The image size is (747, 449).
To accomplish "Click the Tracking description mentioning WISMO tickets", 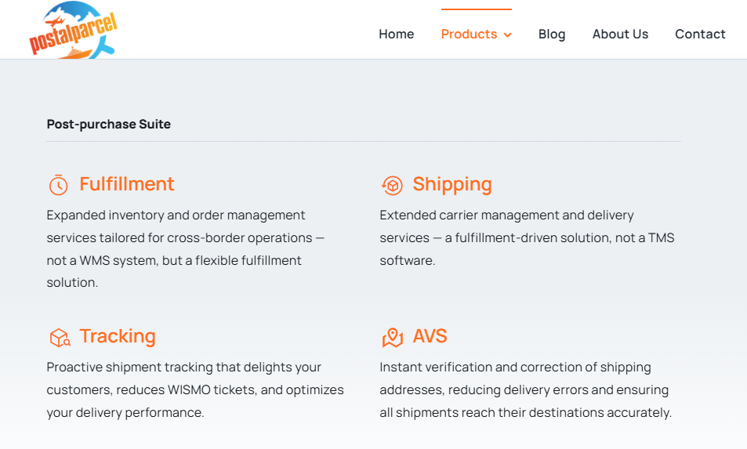I will coord(195,389).
